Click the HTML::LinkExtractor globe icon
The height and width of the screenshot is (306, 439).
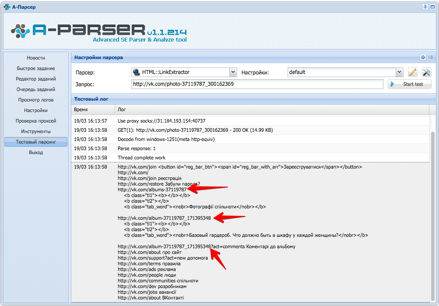point(137,72)
